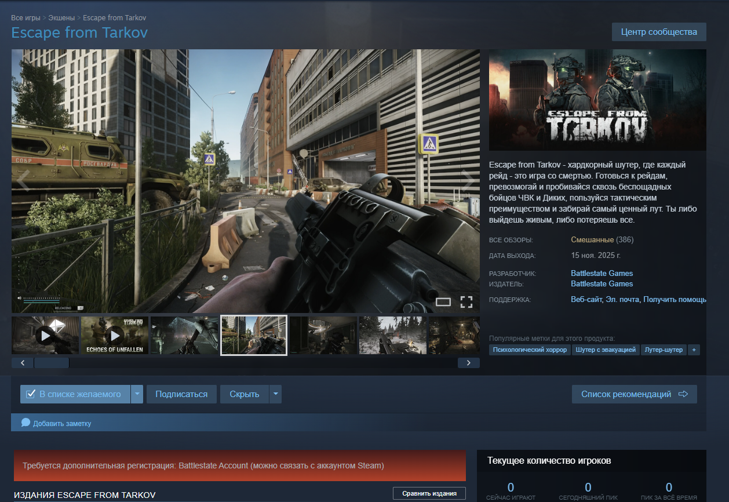Click the Скрыть ignore button
The width and height of the screenshot is (729, 502).
(244, 394)
